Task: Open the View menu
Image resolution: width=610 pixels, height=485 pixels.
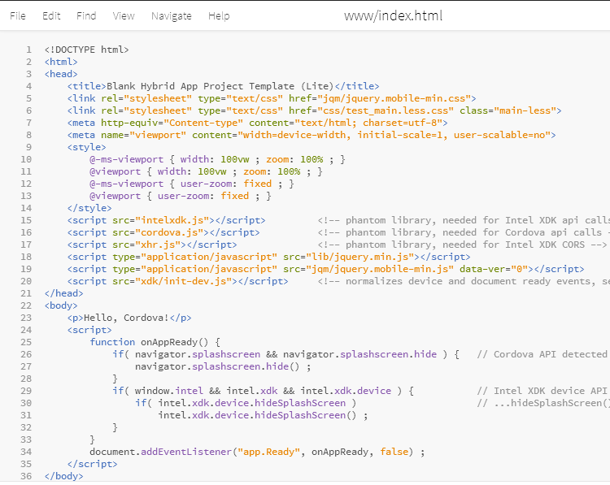Action: click(124, 16)
